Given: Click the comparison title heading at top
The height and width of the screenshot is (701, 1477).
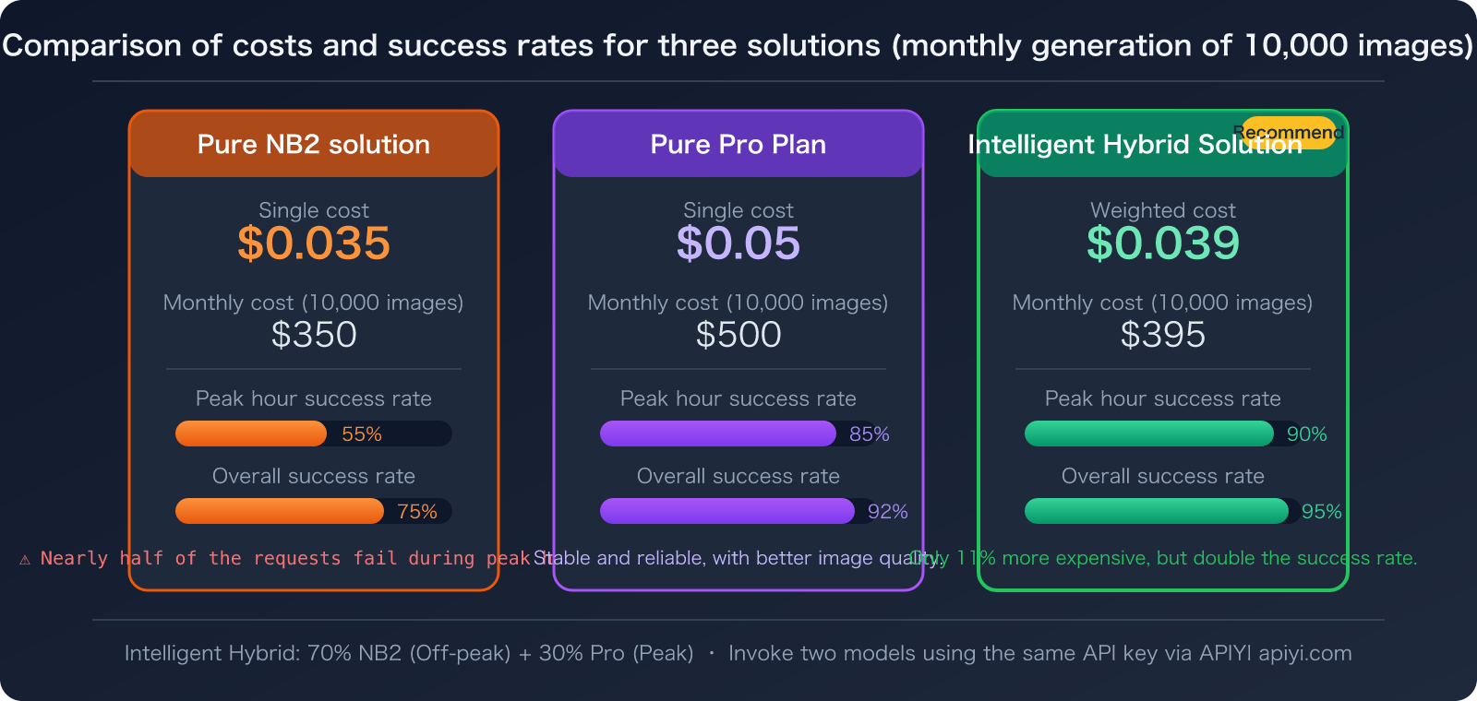Looking at the screenshot, I should click(738, 45).
